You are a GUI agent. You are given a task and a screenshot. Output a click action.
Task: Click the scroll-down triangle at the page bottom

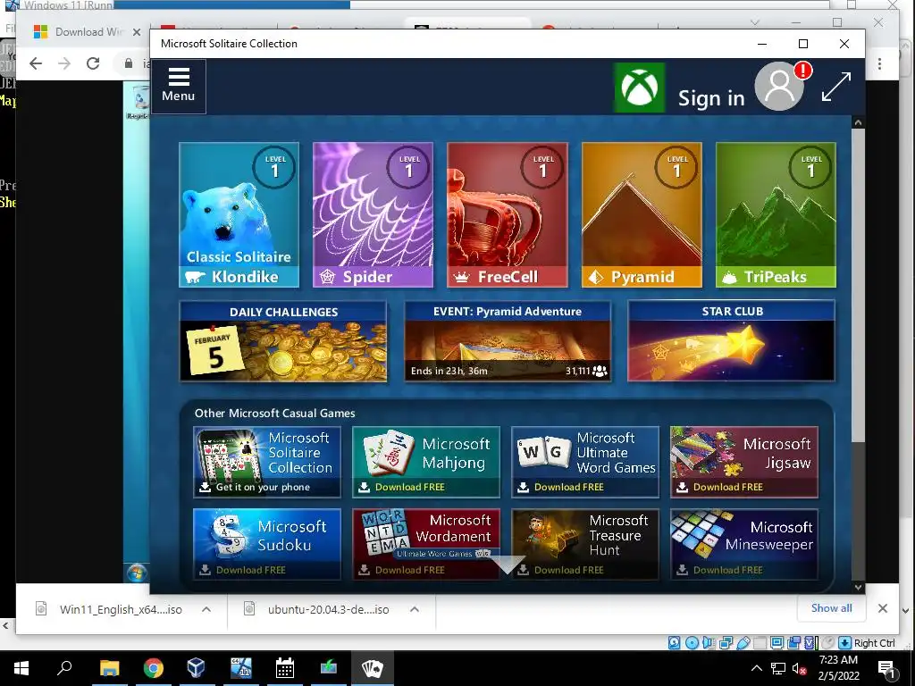point(507,565)
